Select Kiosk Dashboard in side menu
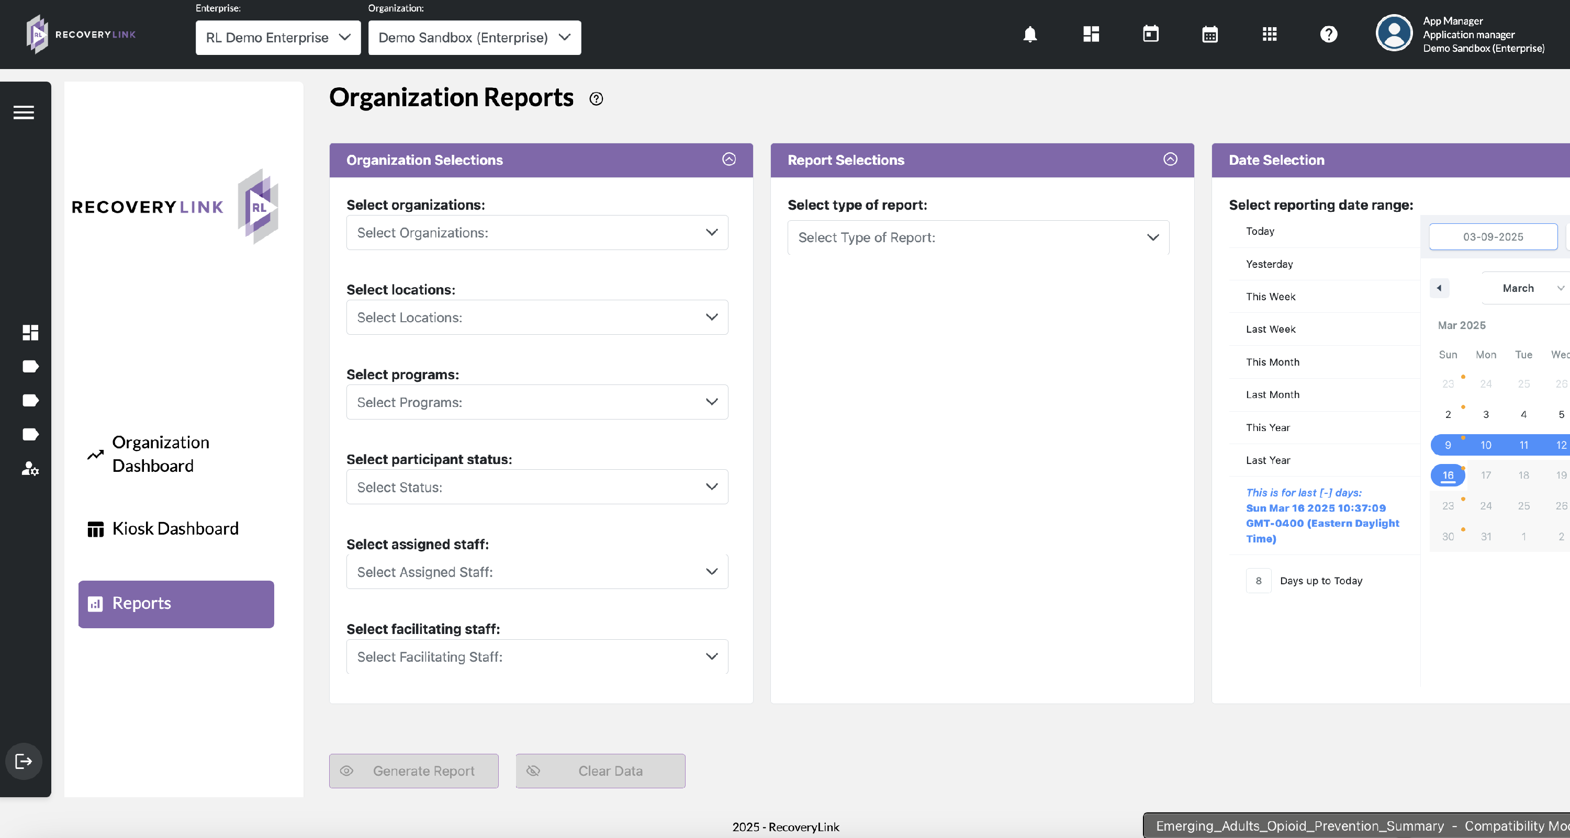The image size is (1570, 838). (175, 529)
